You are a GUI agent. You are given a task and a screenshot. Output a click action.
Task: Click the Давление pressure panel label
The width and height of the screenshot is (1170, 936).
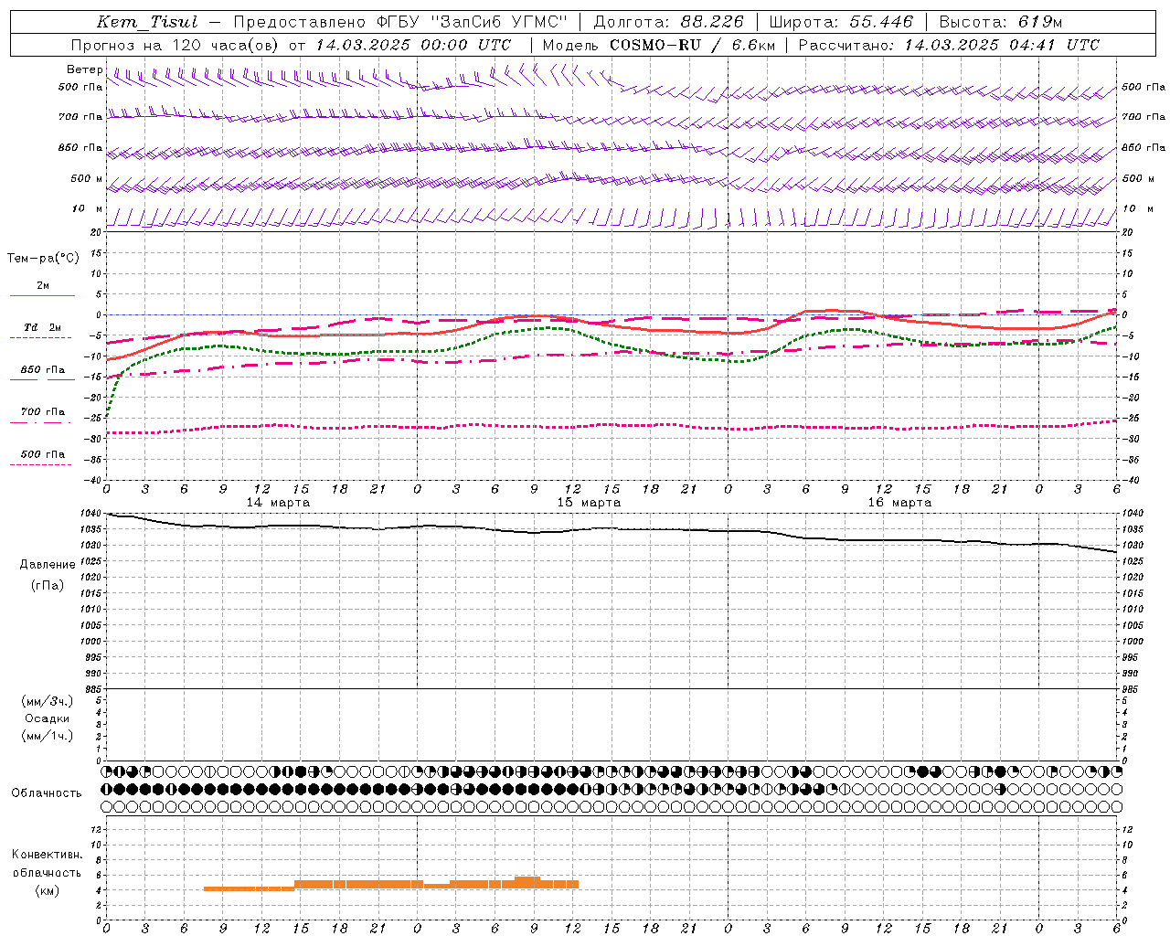click(x=48, y=565)
